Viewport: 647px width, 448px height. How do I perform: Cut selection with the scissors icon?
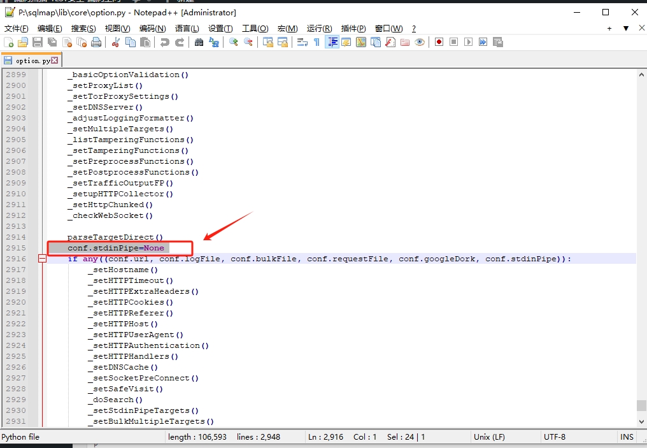coord(115,42)
